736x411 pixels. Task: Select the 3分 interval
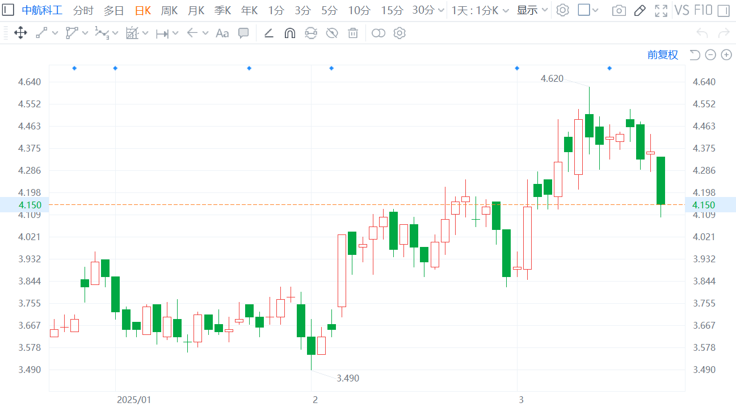pos(303,10)
